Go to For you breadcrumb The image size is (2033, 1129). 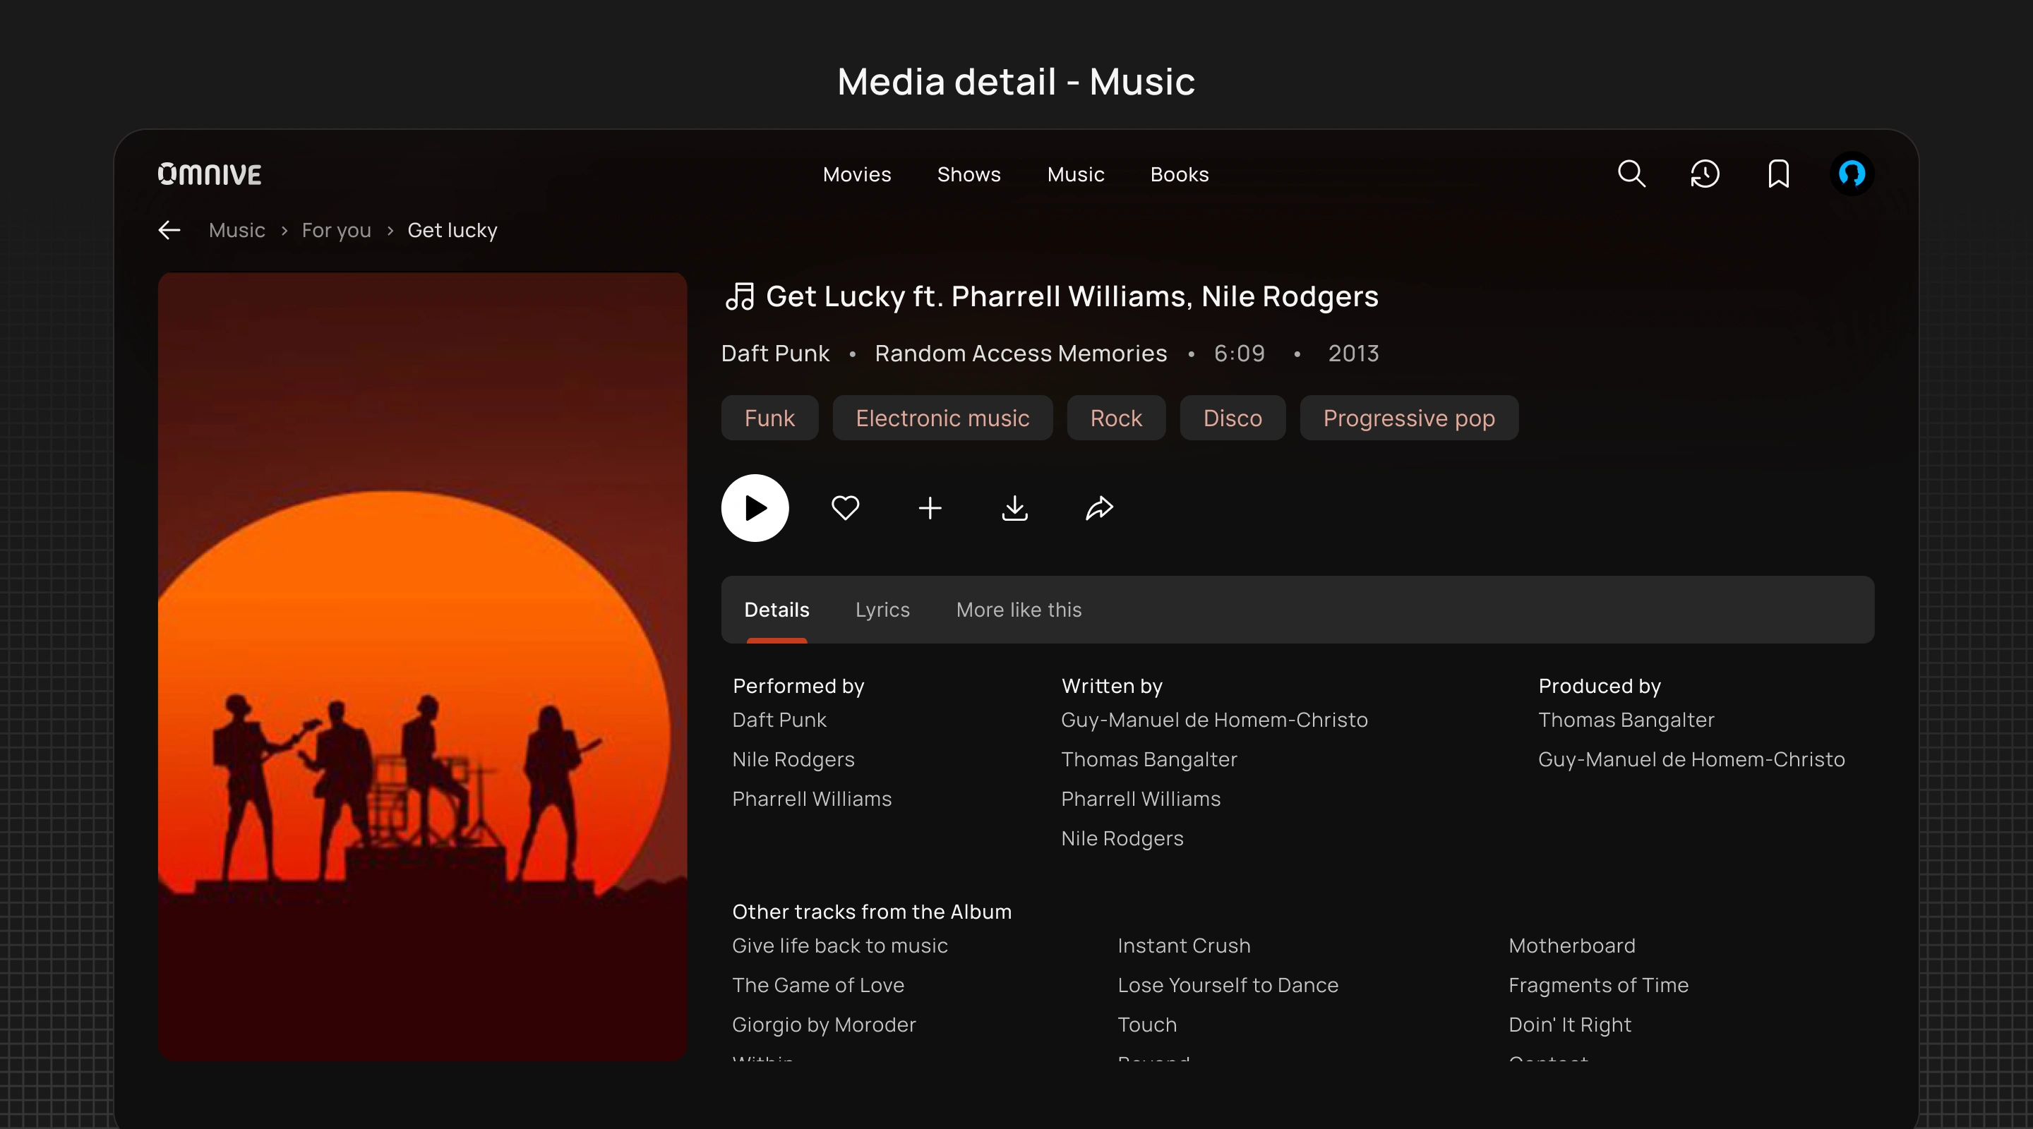(336, 230)
